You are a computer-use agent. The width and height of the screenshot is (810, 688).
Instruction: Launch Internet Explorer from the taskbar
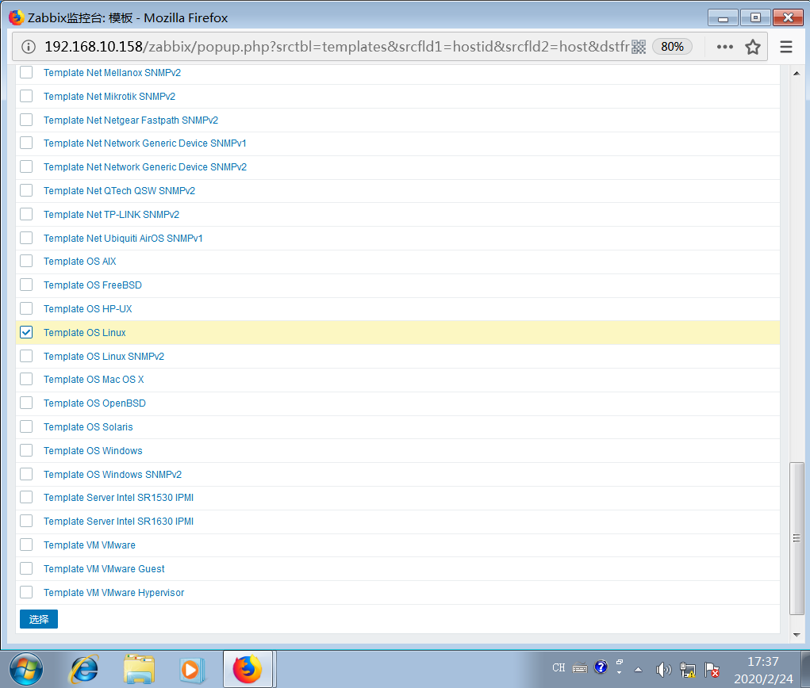point(83,670)
